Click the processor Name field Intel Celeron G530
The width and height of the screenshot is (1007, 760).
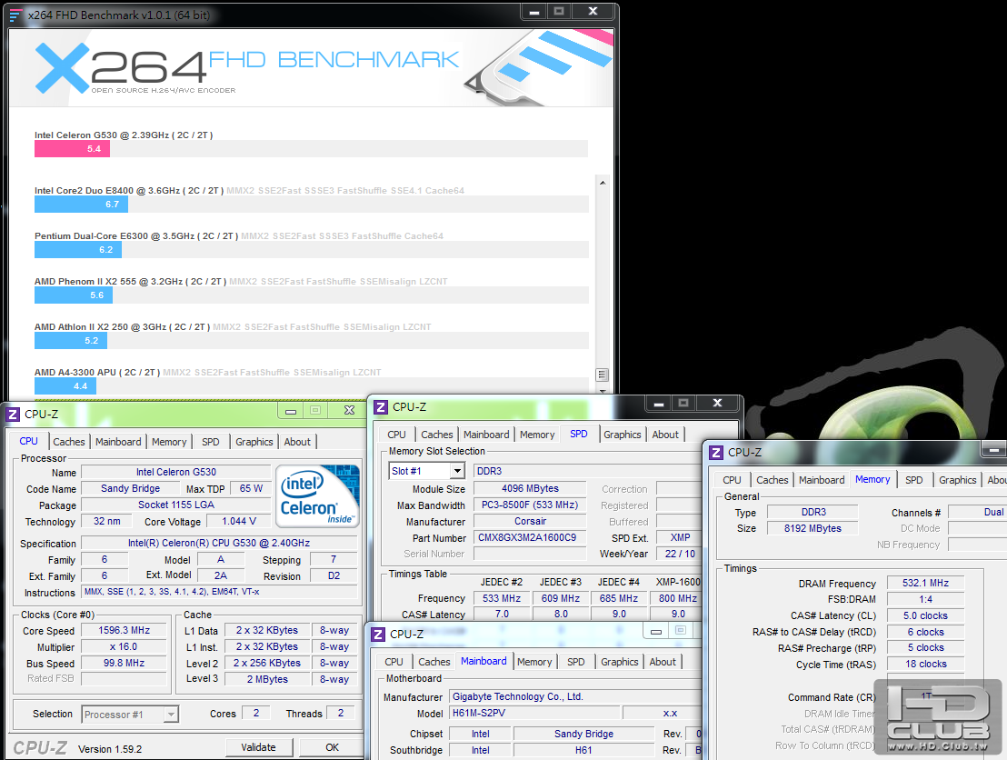point(176,472)
